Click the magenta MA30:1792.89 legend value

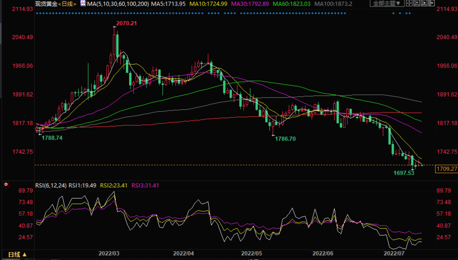click(250, 4)
